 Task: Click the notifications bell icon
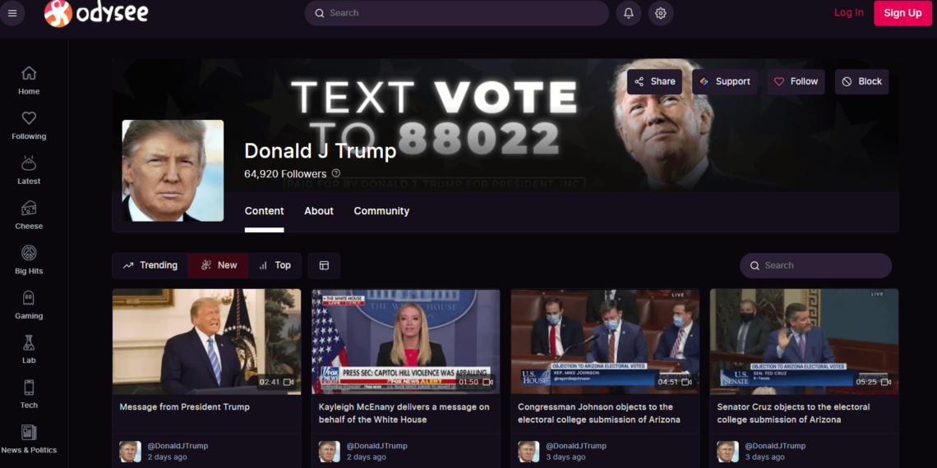(x=628, y=13)
